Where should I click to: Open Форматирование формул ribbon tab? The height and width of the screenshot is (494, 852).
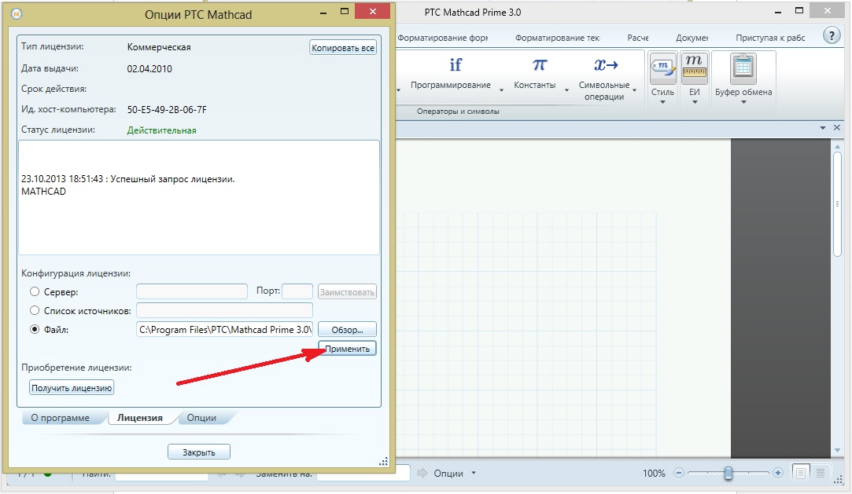pyautogui.click(x=443, y=38)
